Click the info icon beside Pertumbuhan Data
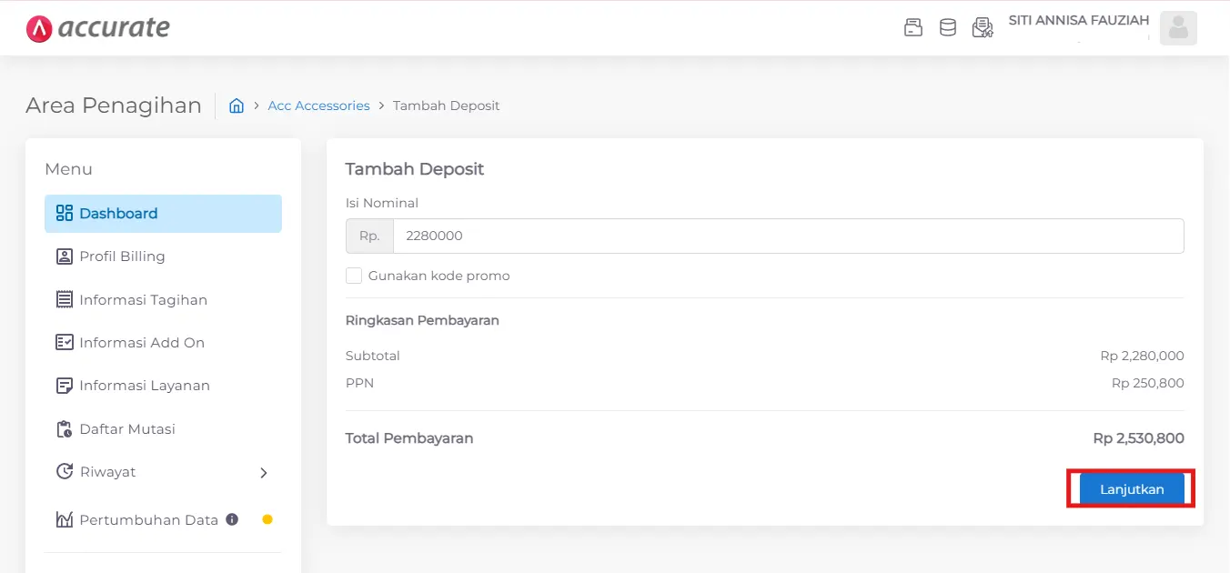 point(232,519)
